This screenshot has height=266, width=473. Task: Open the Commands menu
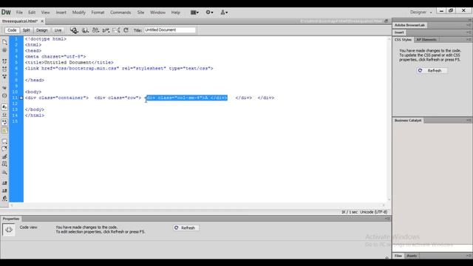(120, 13)
